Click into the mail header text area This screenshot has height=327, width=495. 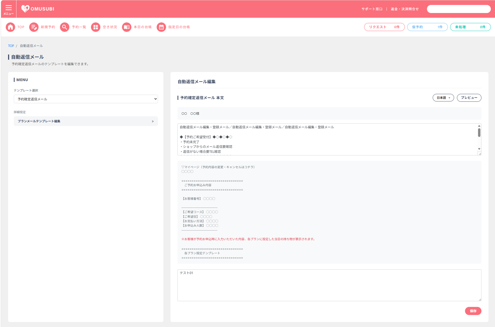click(x=327, y=140)
